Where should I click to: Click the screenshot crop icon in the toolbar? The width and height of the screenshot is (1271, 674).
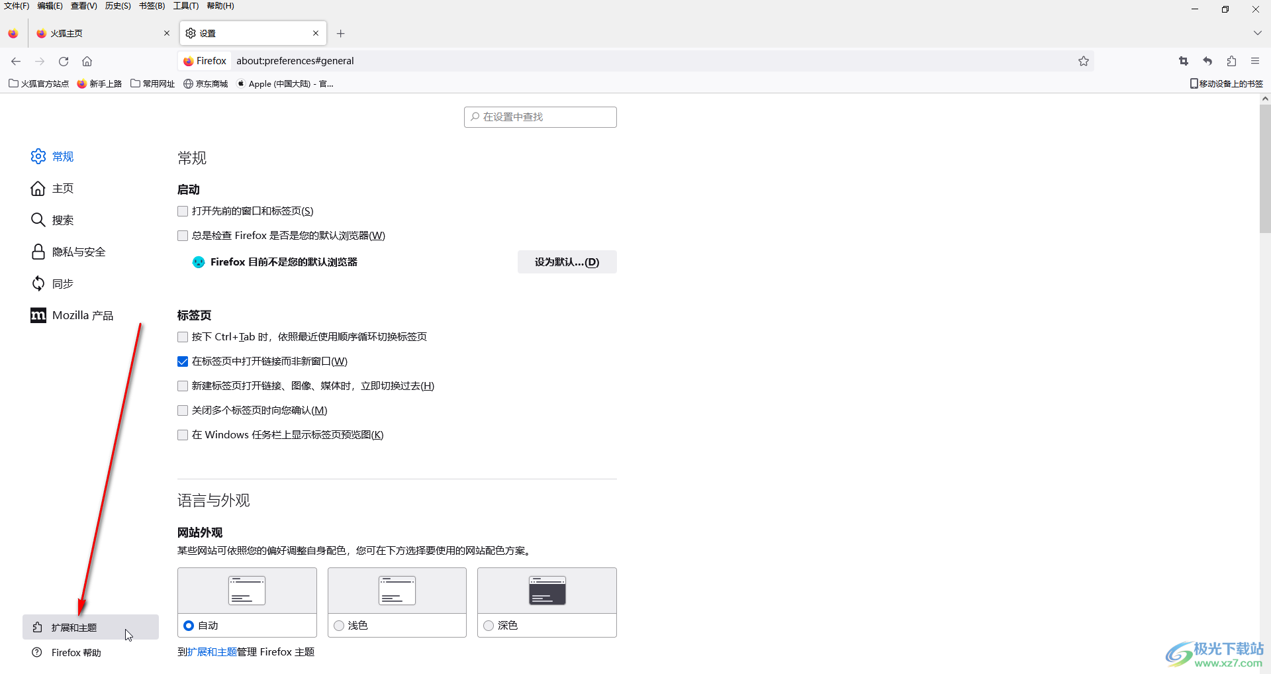[1183, 61]
